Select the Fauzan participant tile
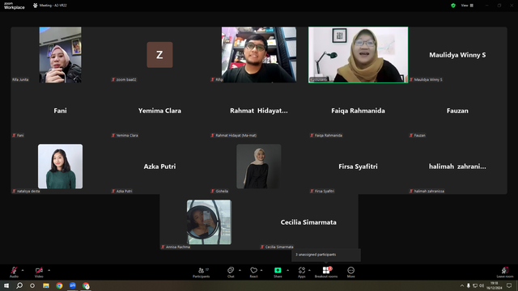The width and height of the screenshot is (518, 291). (x=457, y=111)
